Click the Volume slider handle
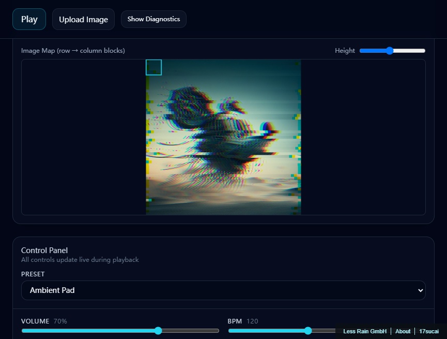 158,331
